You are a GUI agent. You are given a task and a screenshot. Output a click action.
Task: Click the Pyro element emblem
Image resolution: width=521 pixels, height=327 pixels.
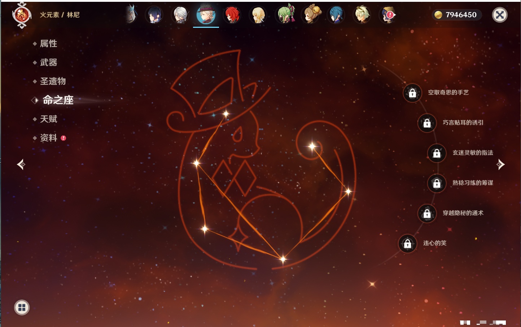click(22, 15)
